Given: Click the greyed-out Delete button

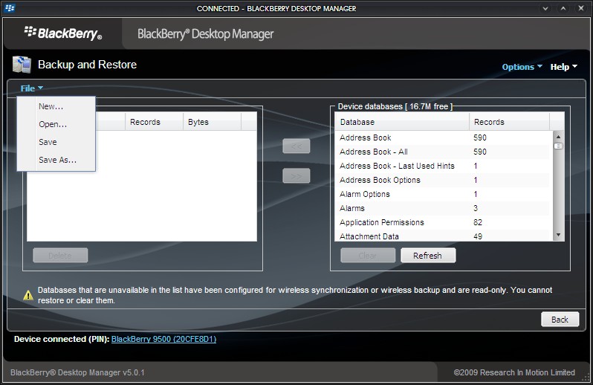Looking at the screenshot, I should [60, 255].
